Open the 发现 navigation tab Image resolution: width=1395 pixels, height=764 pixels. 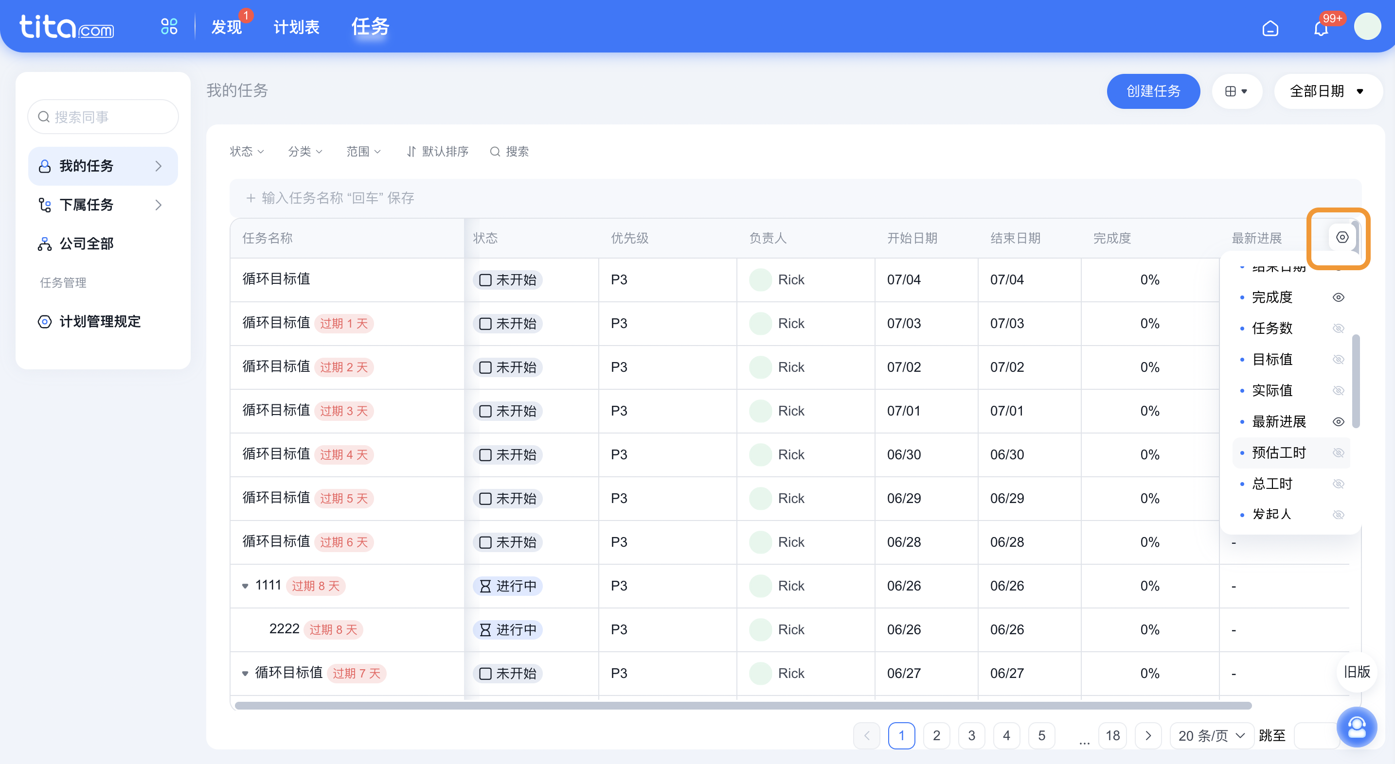(x=226, y=27)
